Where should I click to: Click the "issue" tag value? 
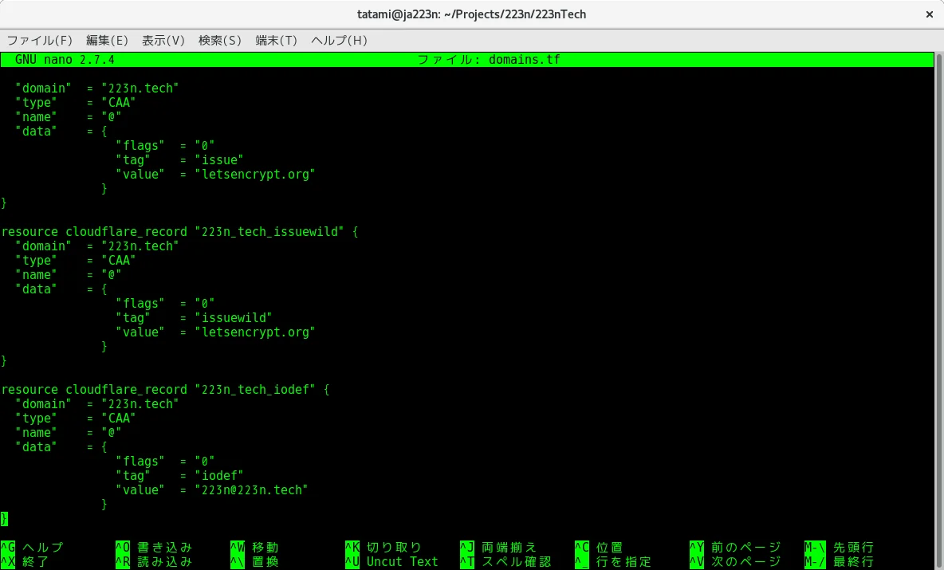pyautogui.click(x=219, y=160)
